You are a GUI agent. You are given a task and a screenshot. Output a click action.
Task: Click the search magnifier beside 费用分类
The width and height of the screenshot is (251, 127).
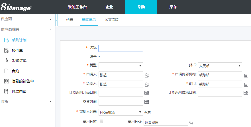pos(191,122)
